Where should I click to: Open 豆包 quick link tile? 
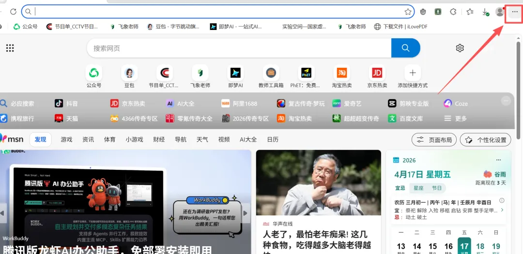coord(129,76)
